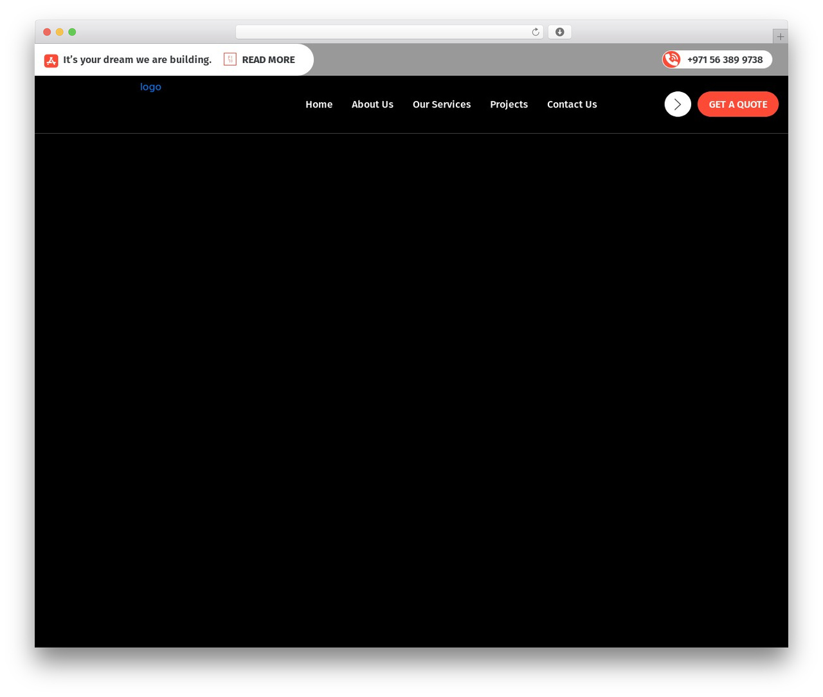The width and height of the screenshot is (823, 697).
Task: Click the red phone call icon
Action: click(x=672, y=59)
